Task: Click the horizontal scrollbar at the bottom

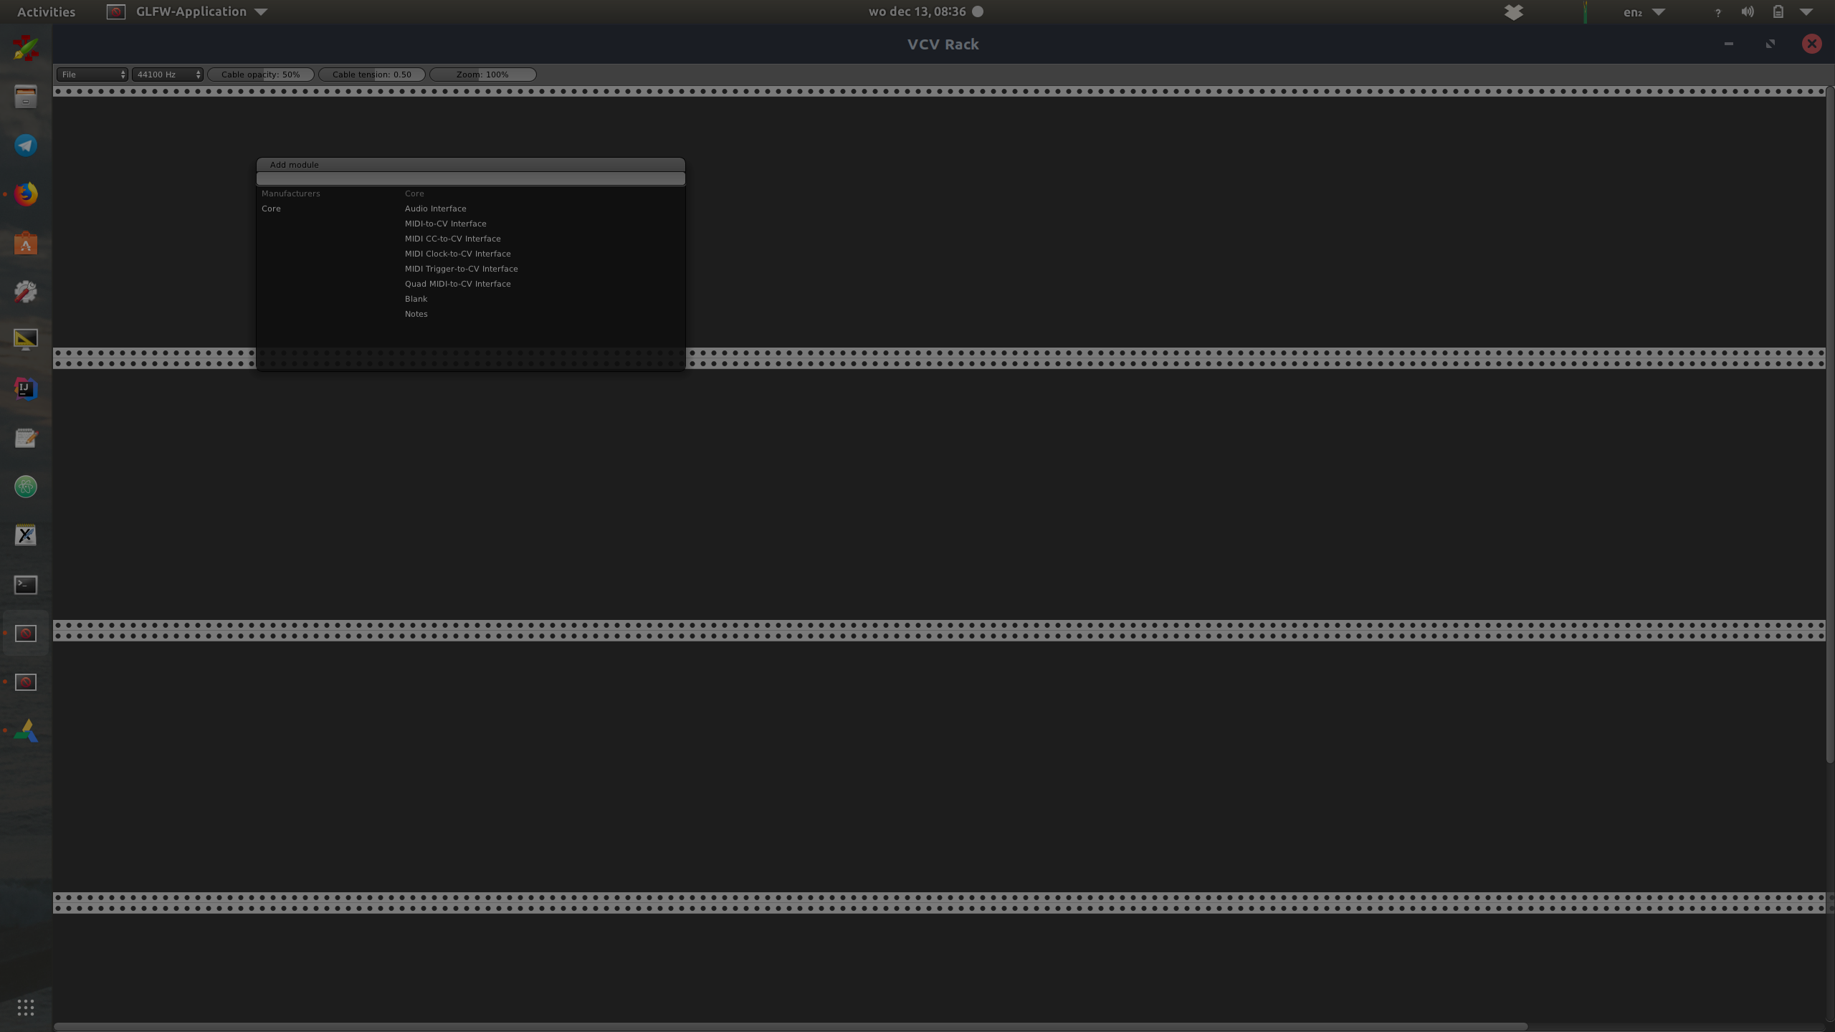Action: 791,1026
